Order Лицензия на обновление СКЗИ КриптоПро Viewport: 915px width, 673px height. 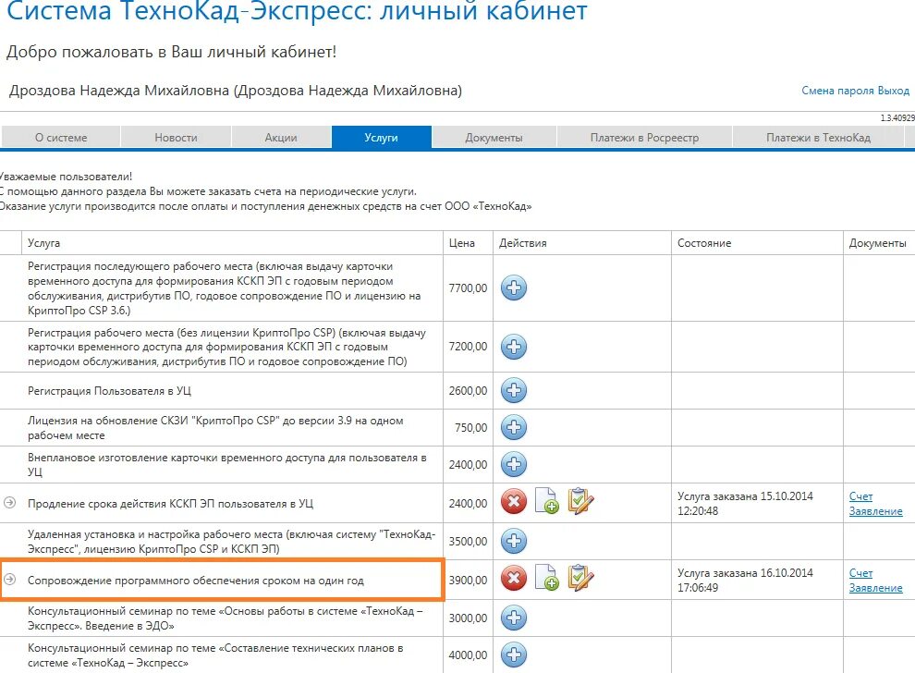coord(513,427)
